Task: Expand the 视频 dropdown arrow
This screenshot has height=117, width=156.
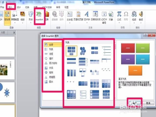Action: 134,23
